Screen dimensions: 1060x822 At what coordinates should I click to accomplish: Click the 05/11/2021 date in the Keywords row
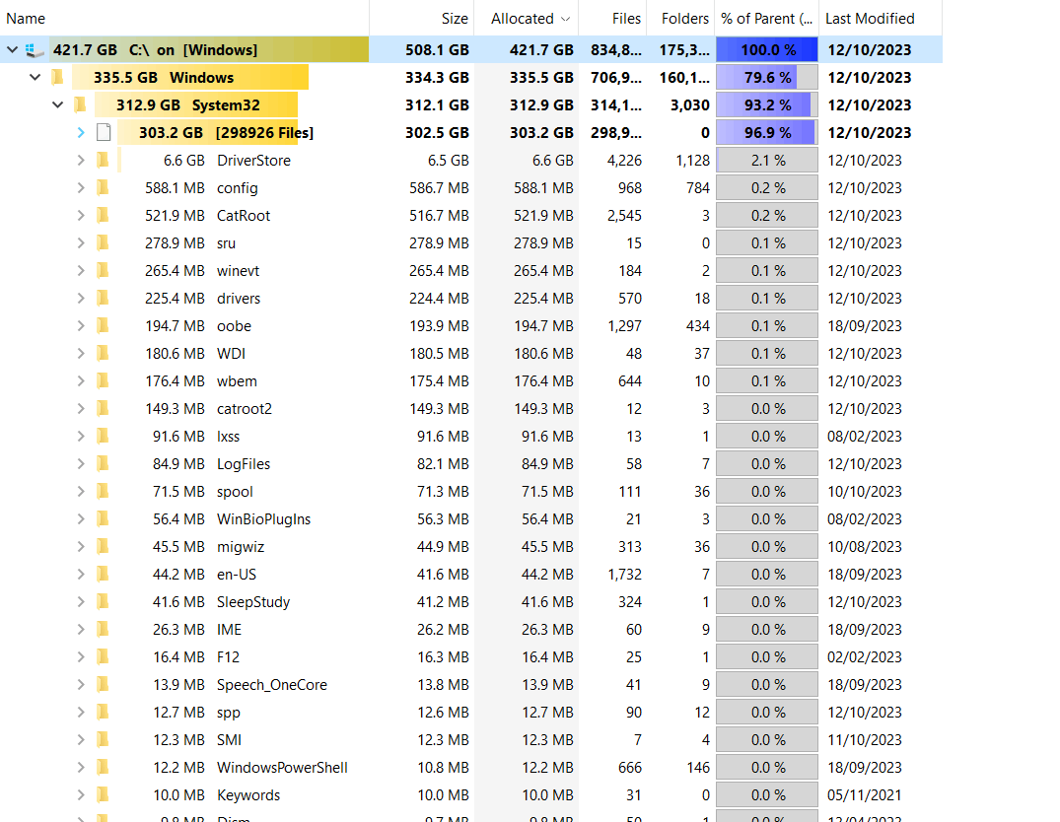click(865, 795)
